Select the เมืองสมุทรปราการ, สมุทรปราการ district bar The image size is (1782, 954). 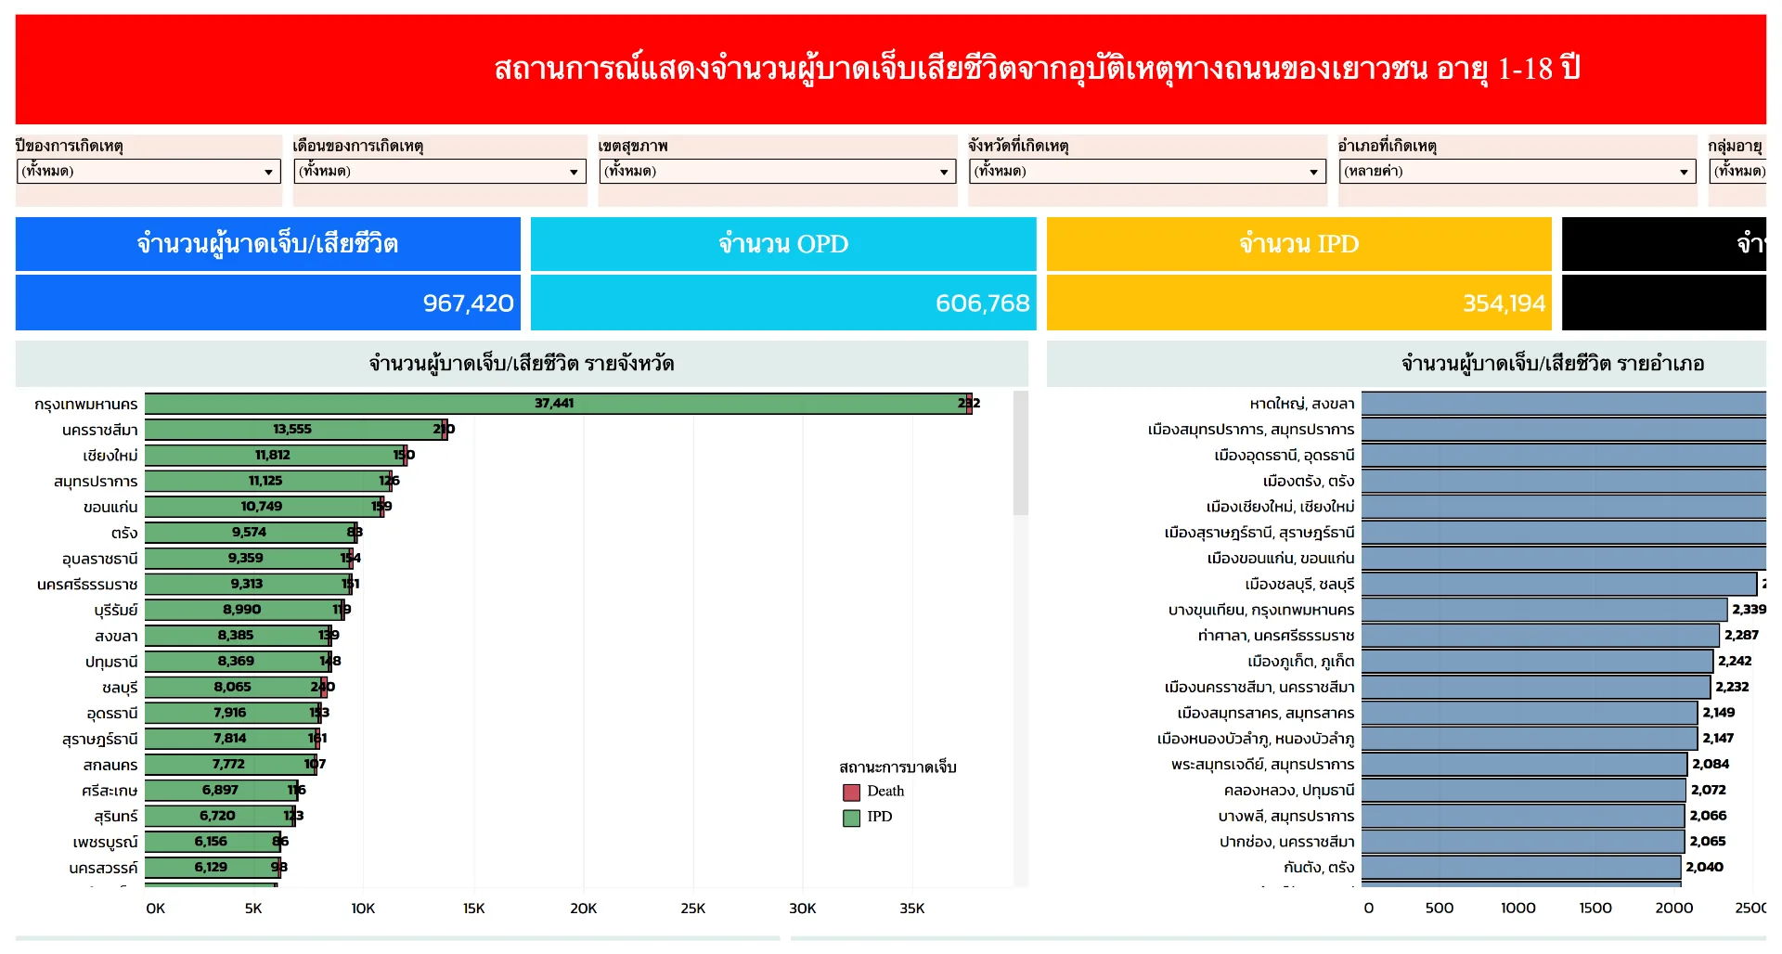pyautogui.click(x=1564, y=430)
